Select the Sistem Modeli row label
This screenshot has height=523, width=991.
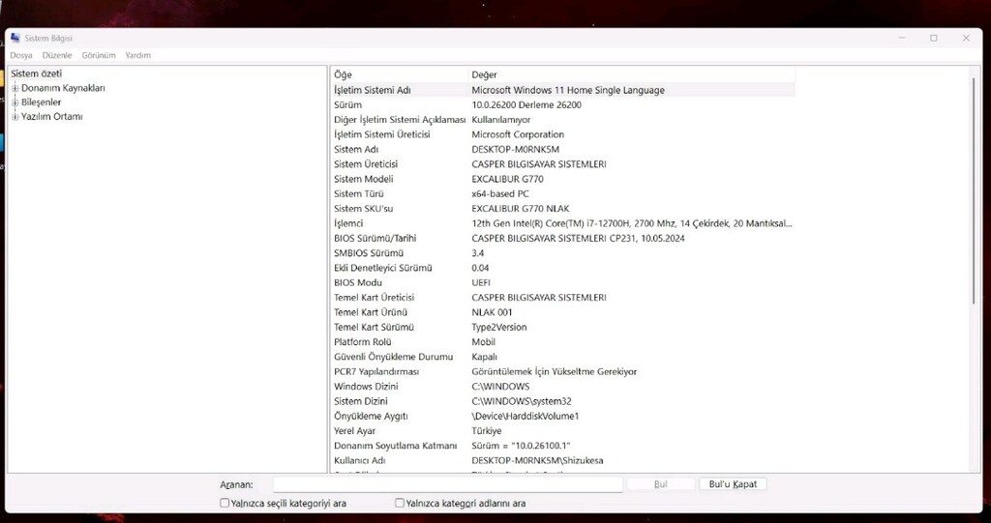click(364, 180)
